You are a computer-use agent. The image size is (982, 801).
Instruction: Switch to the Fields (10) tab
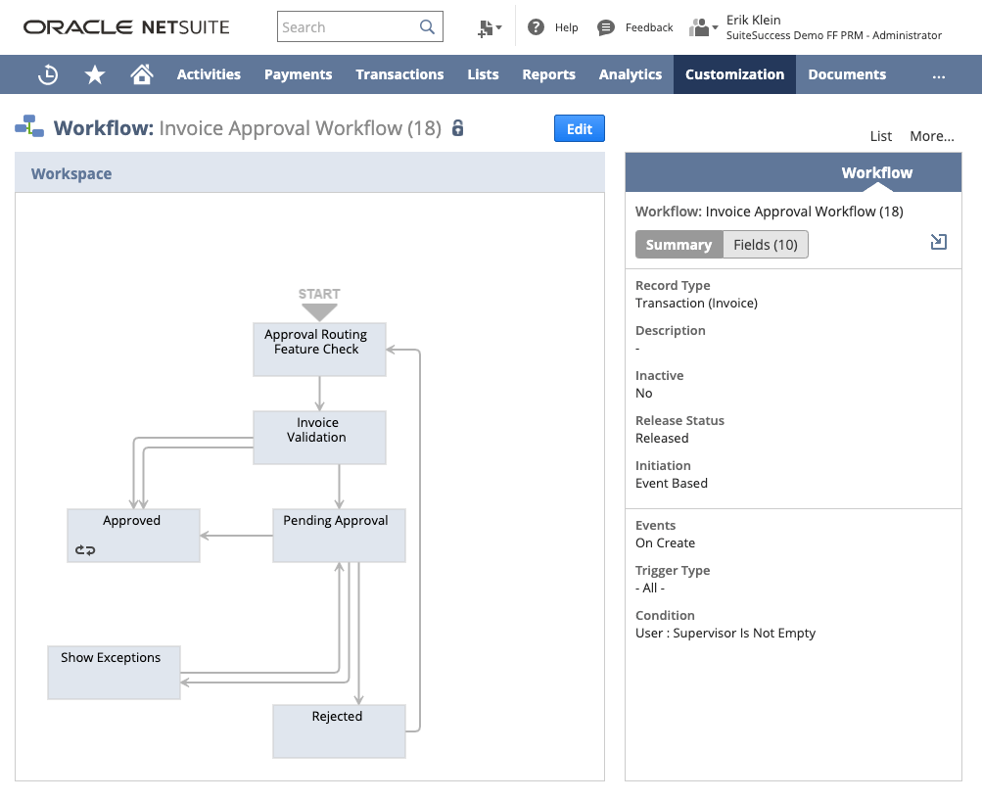click(765, 245)
